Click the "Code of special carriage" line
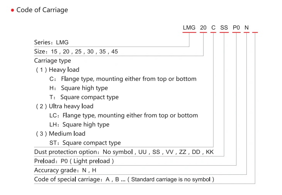 point(124,179)
